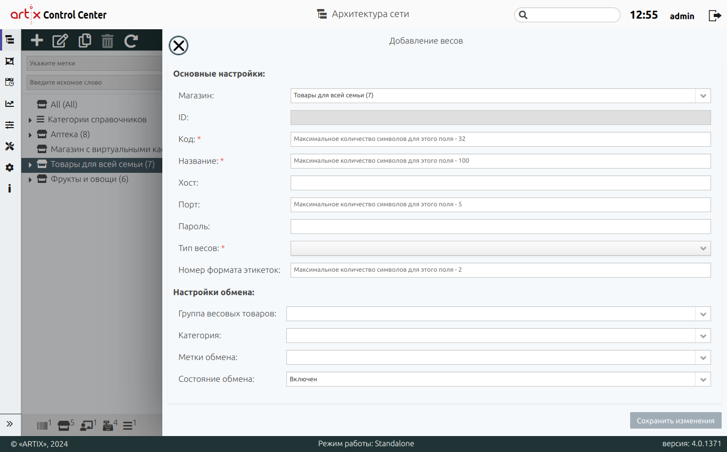Click the plus add icon in toolbar
This screenshot has width=727, height=452.
37,40
